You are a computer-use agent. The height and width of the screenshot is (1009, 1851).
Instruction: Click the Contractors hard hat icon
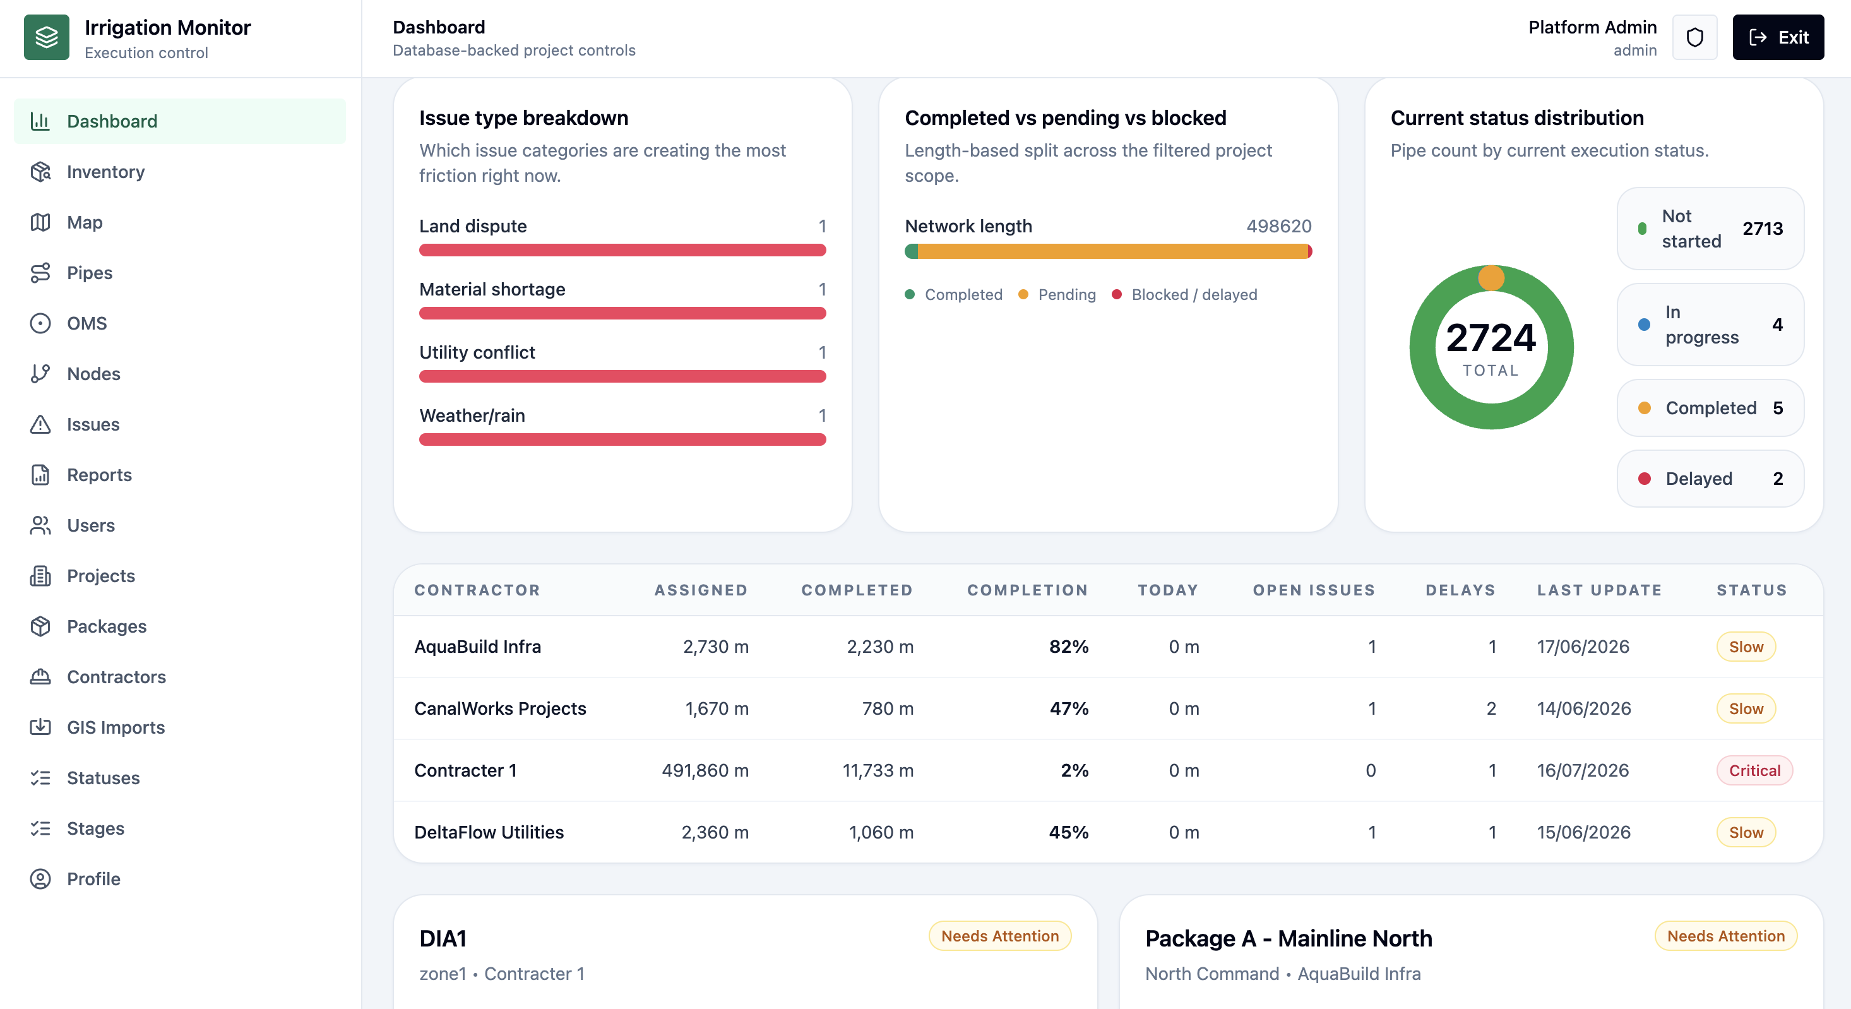tap(40, 676)
